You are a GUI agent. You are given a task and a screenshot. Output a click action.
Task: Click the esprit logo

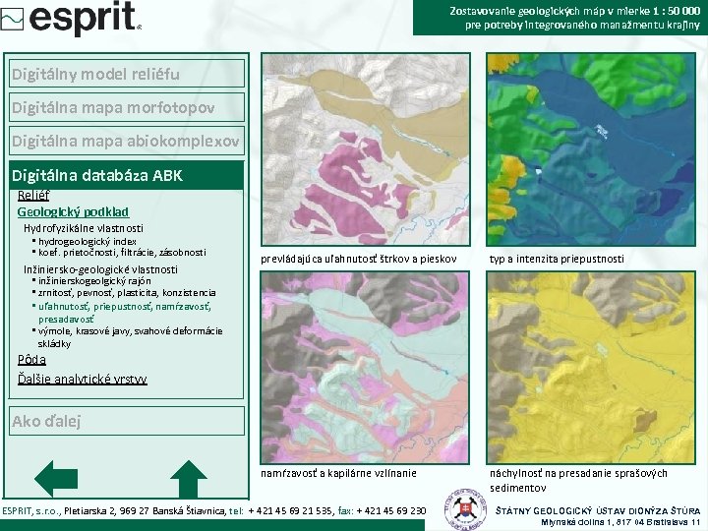point(71,18)
